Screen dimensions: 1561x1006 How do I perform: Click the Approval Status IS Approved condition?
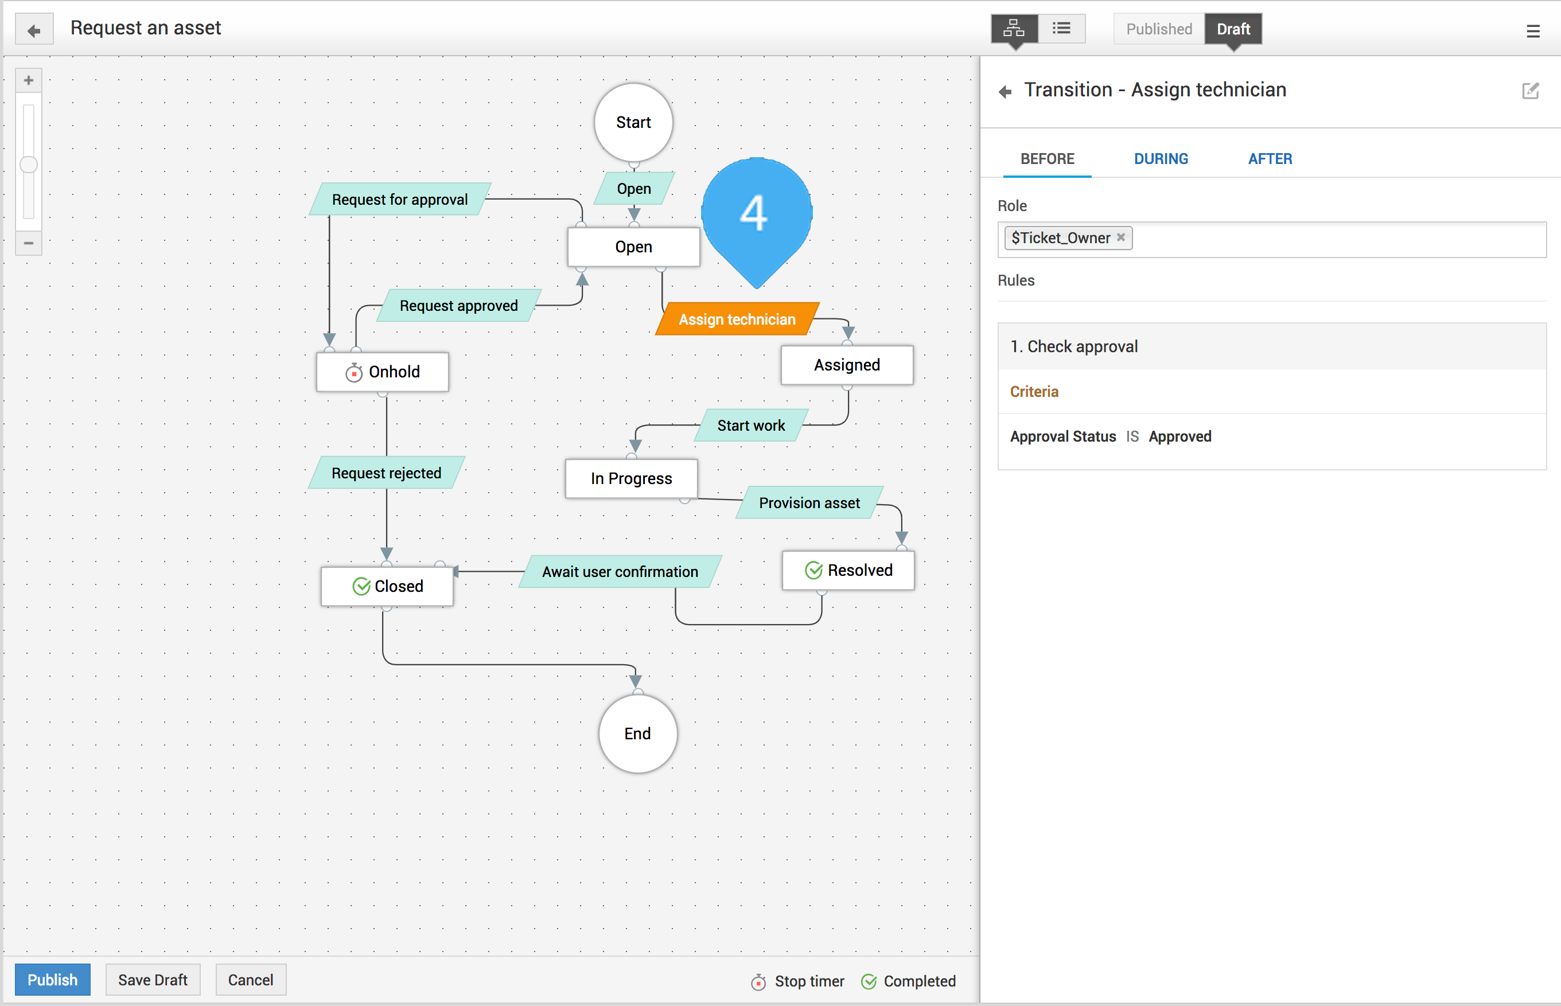1111,436
